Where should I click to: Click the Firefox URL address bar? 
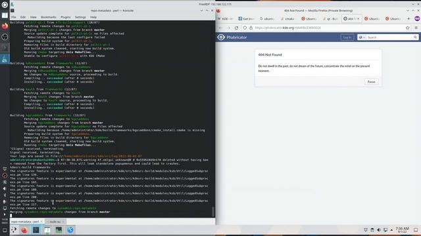pos(326,28)
